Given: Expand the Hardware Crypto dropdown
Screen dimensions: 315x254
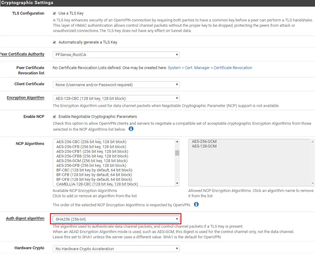Looking at the screenshot, I should pyautogui.click(x=116, y=249).
